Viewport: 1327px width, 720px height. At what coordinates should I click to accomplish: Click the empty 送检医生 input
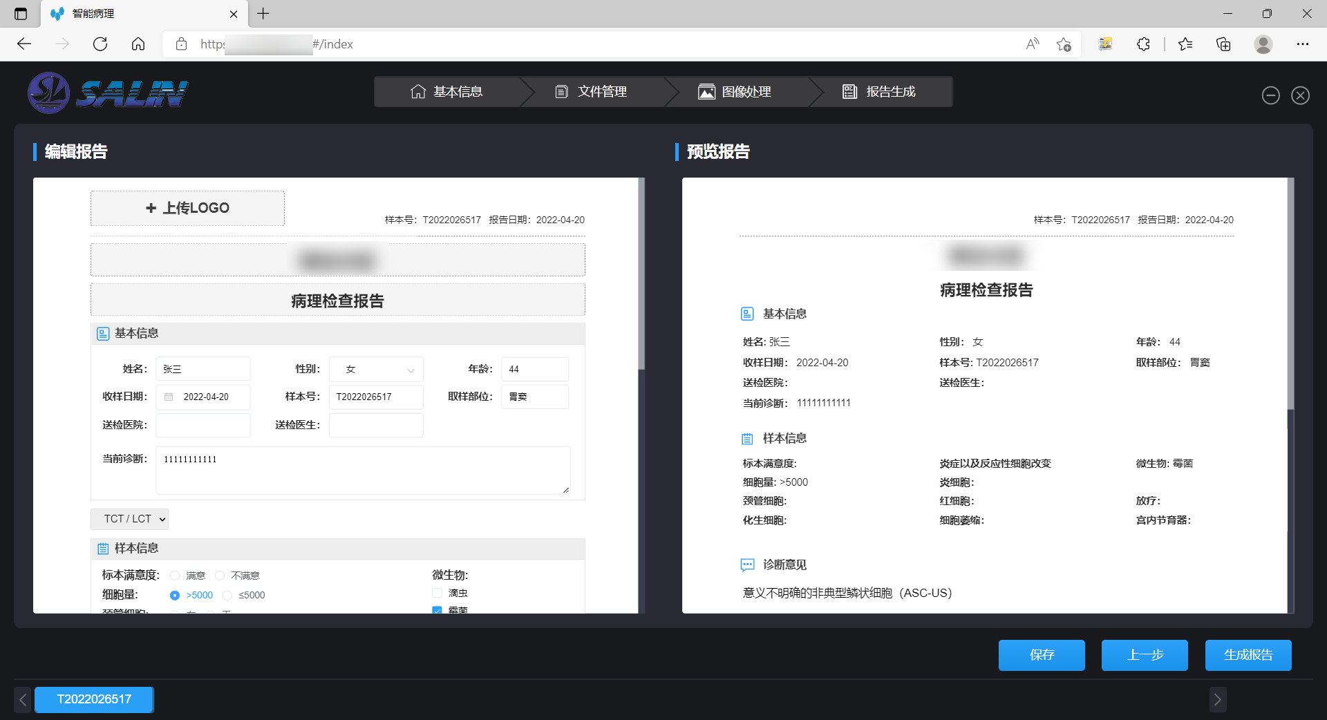pos(376,425)
